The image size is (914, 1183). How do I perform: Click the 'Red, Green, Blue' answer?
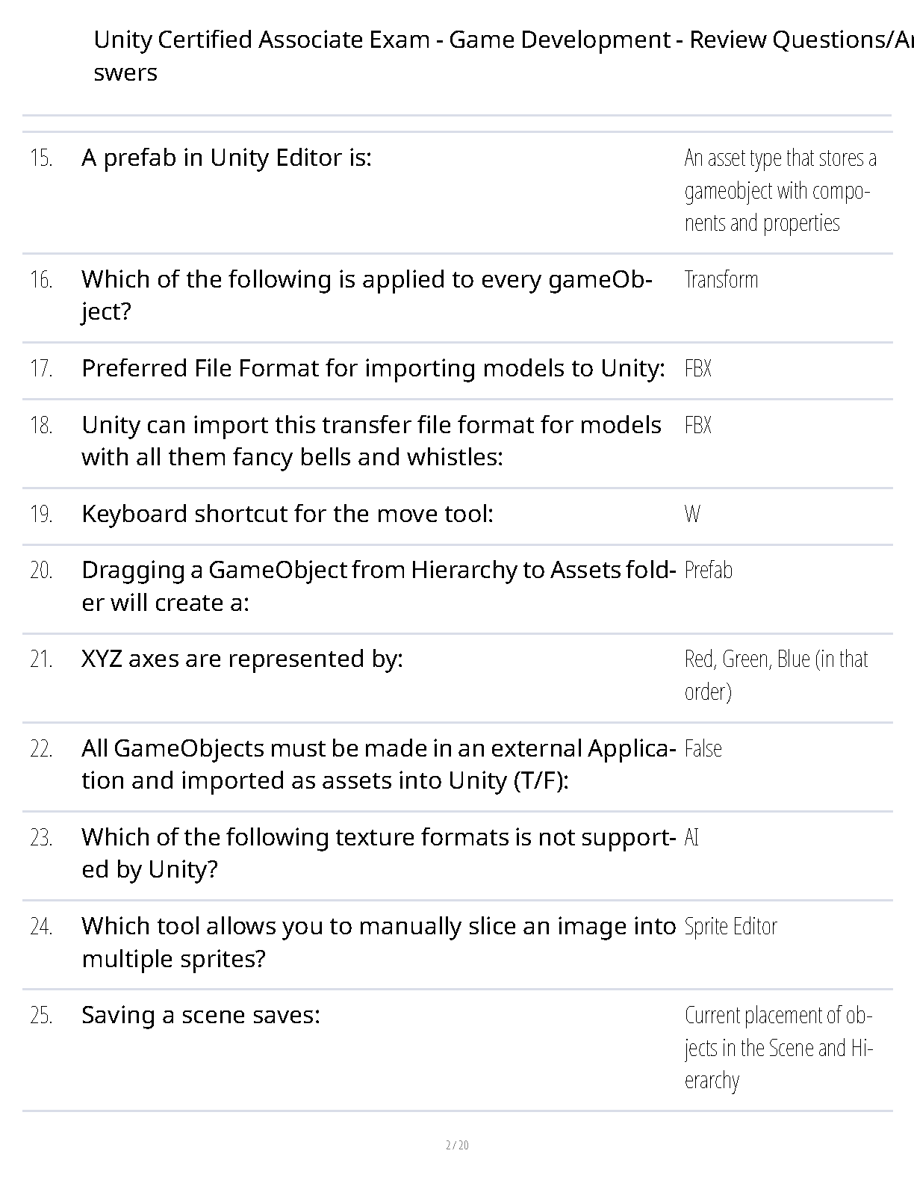(776, 674)
